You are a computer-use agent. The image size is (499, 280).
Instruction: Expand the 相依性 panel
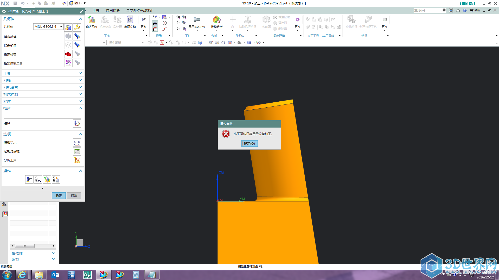(33, 253)
